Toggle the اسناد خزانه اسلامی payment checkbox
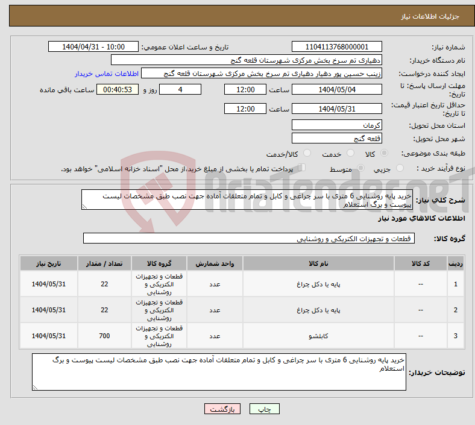 [302, 168]
